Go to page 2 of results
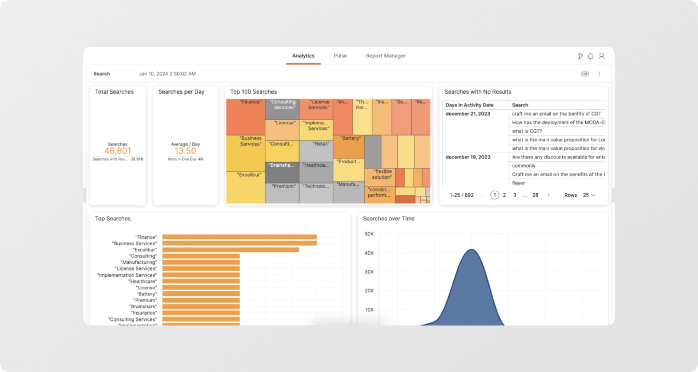 [504, 195]
